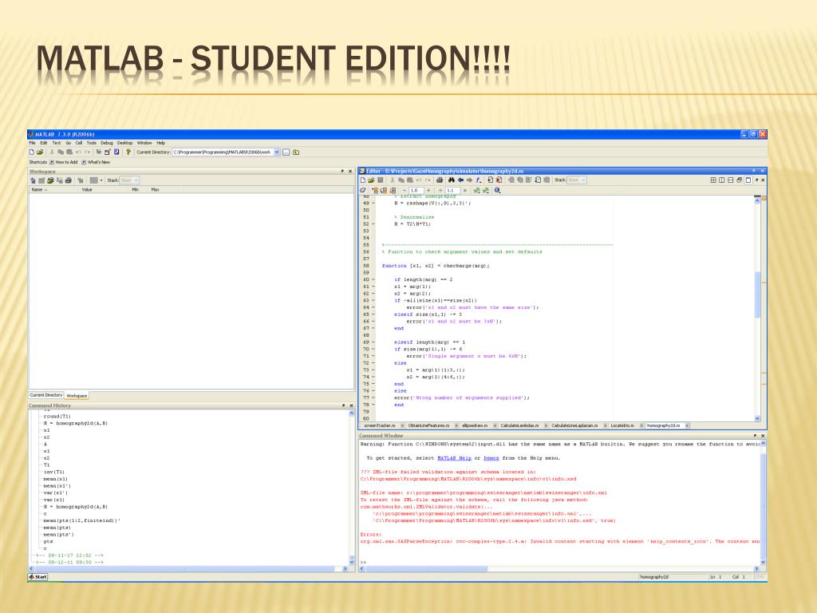817x613 pixels.
Task: Click the Set/Clear Breakpoint icon in Editor
Action: pyautogui.click(x=491, y=180)
